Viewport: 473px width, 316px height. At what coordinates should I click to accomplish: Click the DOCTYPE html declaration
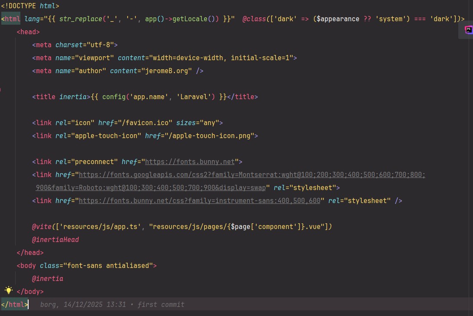[30, 6]
